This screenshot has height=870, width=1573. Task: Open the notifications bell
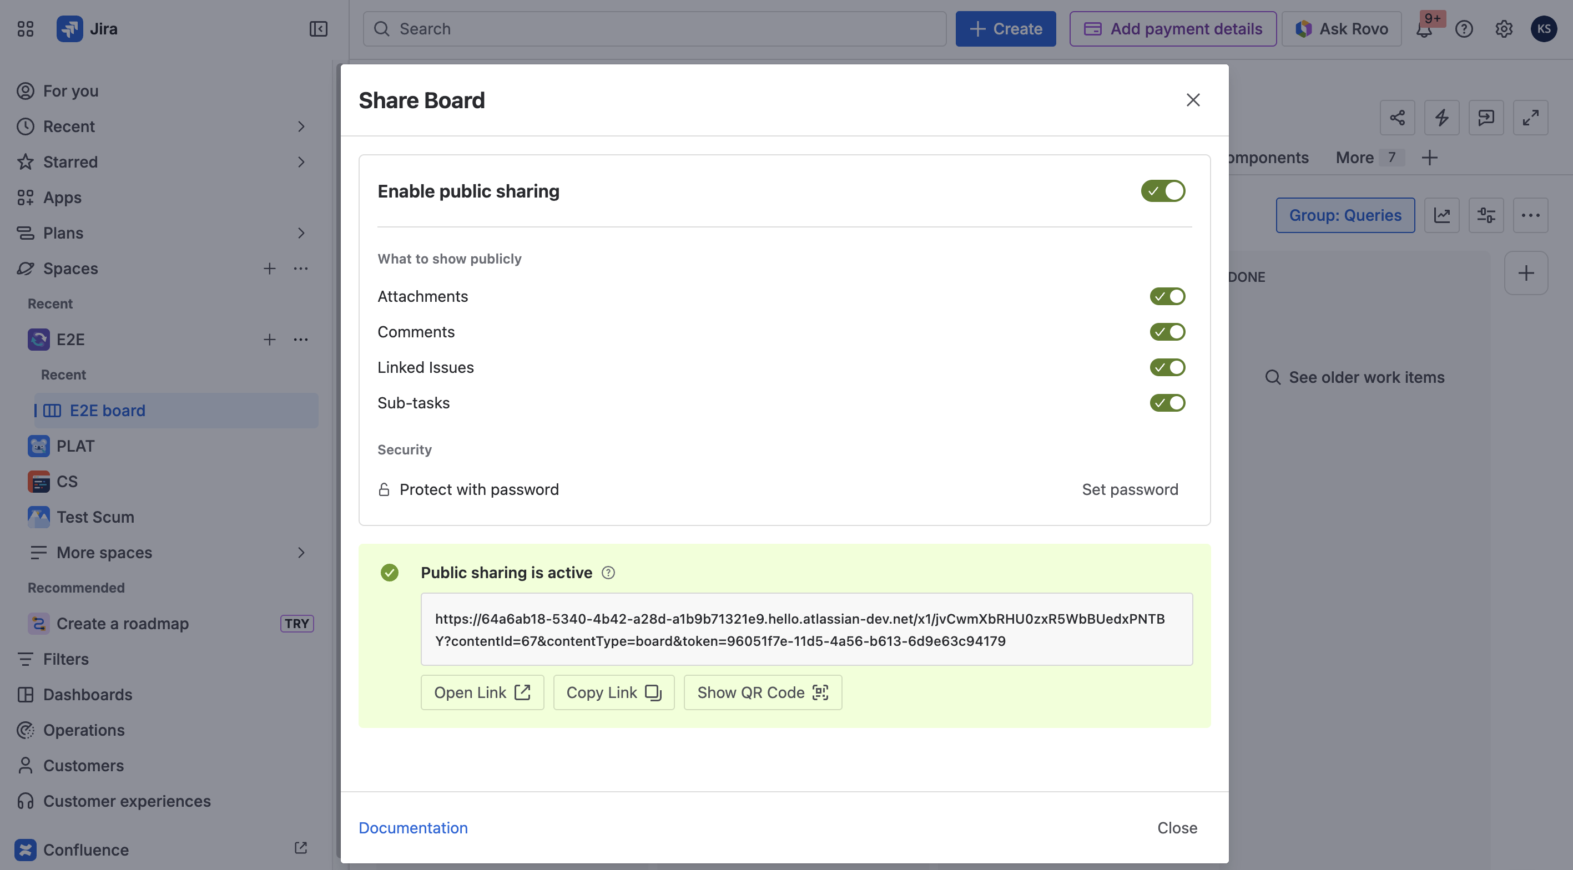pos(1424,29)
